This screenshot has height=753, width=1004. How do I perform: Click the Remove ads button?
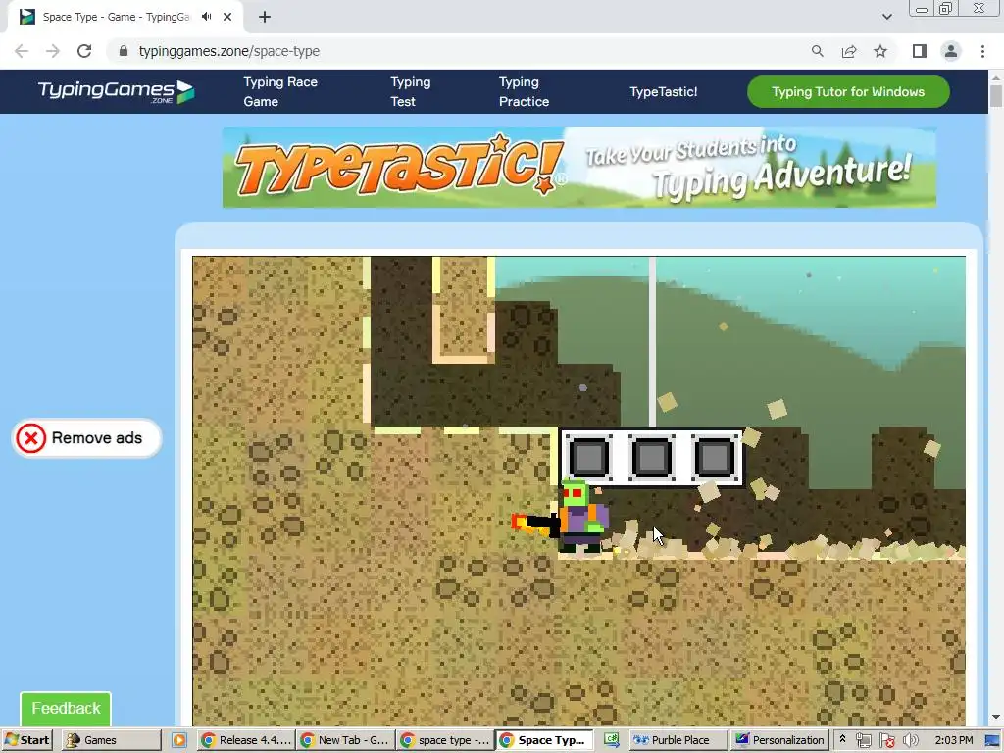click(x=86, y=438)
